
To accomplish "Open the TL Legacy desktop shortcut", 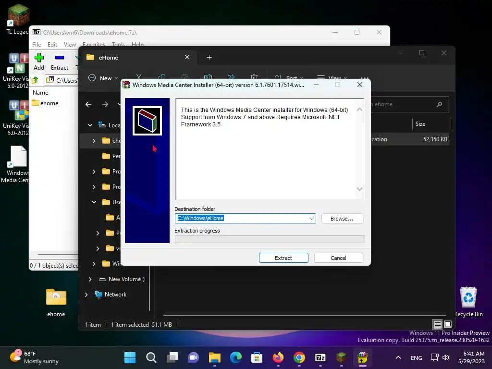I will pyautogui.click(x=18, y=19).
